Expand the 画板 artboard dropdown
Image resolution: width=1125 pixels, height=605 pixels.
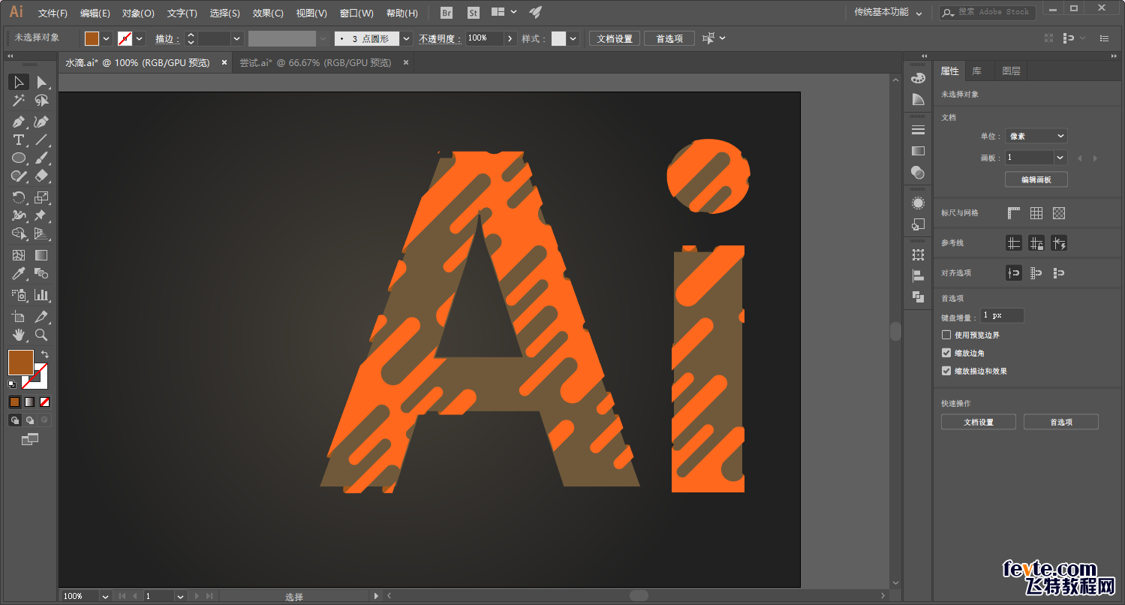[1060, 158]
